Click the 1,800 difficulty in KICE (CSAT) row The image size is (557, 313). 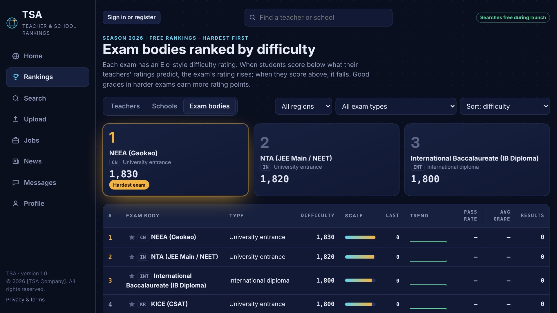tap(325, 304)
